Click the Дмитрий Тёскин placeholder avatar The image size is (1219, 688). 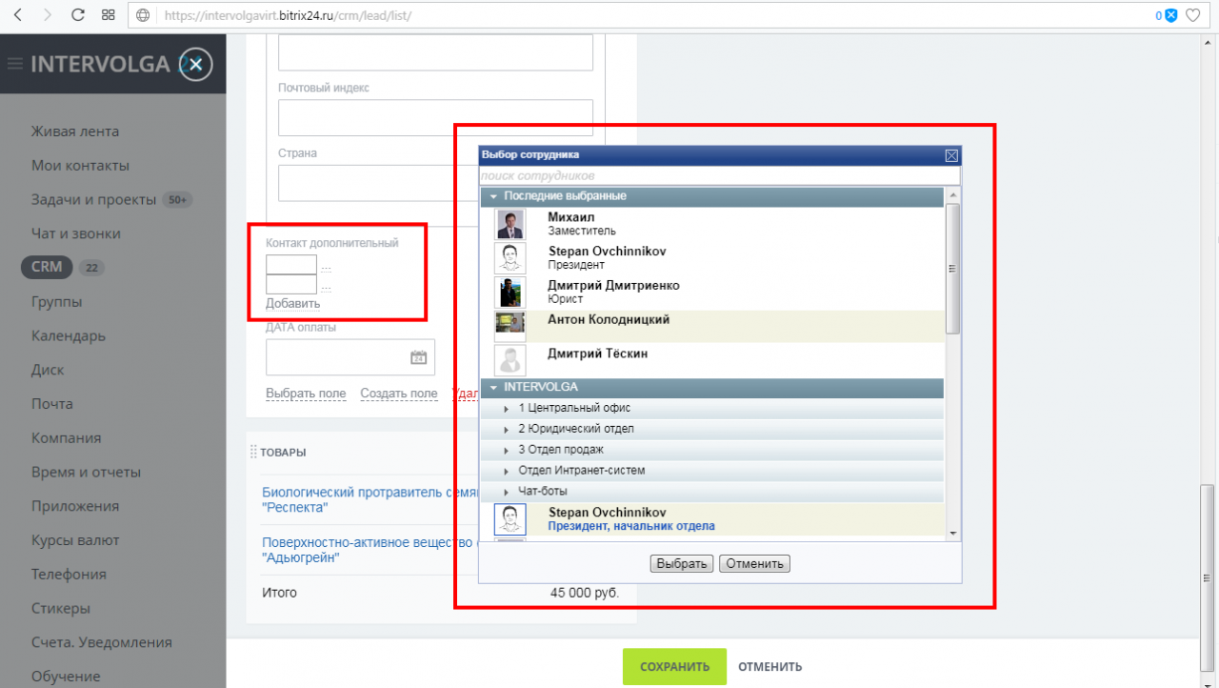pyautogui.click(x=510, y=360)
